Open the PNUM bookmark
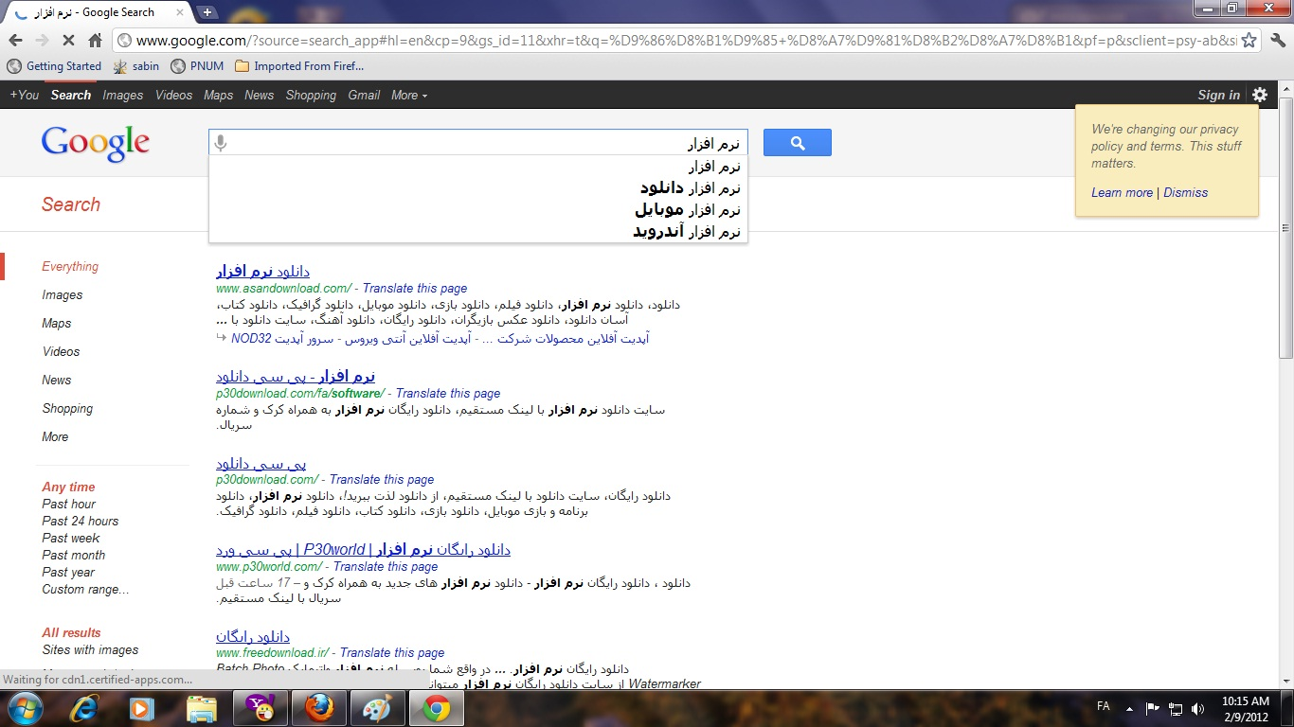This screenshot has width=1294, height=727. (197, 66)
